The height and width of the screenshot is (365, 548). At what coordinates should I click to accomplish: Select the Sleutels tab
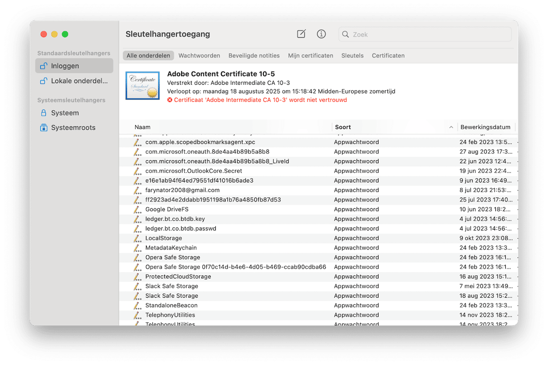pos(352,55)
